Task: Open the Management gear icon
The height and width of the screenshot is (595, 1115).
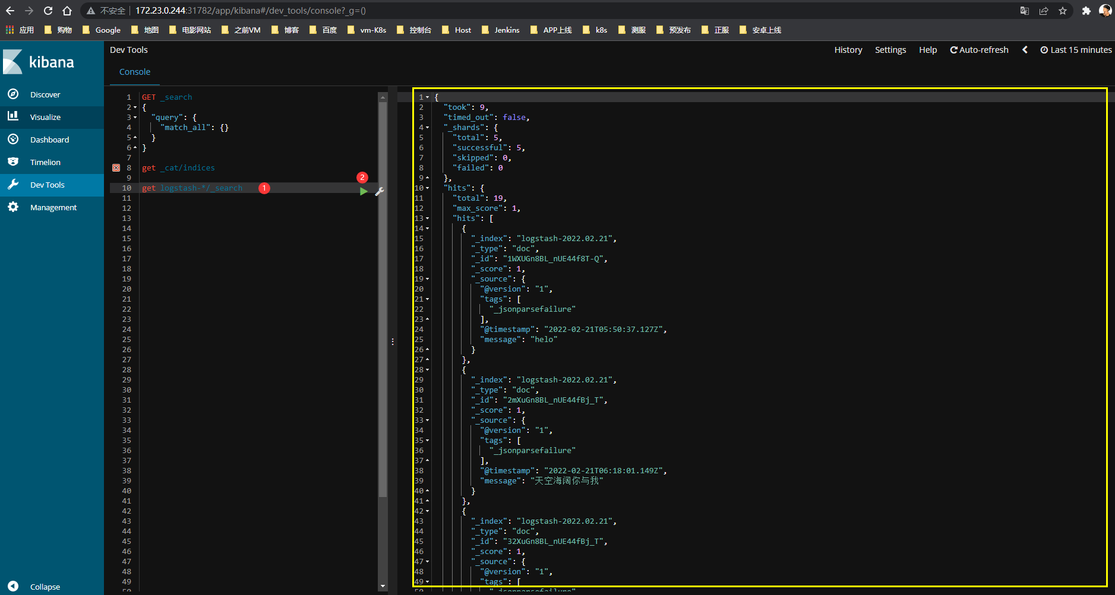Action: coord(13,207)
